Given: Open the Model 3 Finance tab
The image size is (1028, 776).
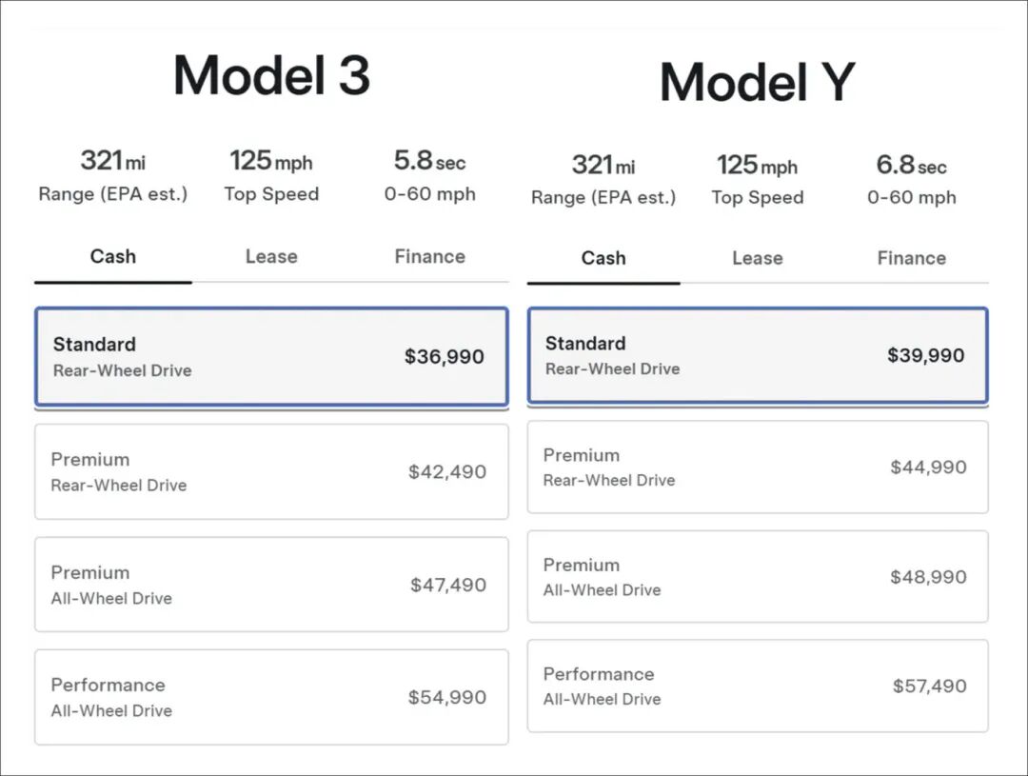Looking at the screenshot, I should pos(429,257).
